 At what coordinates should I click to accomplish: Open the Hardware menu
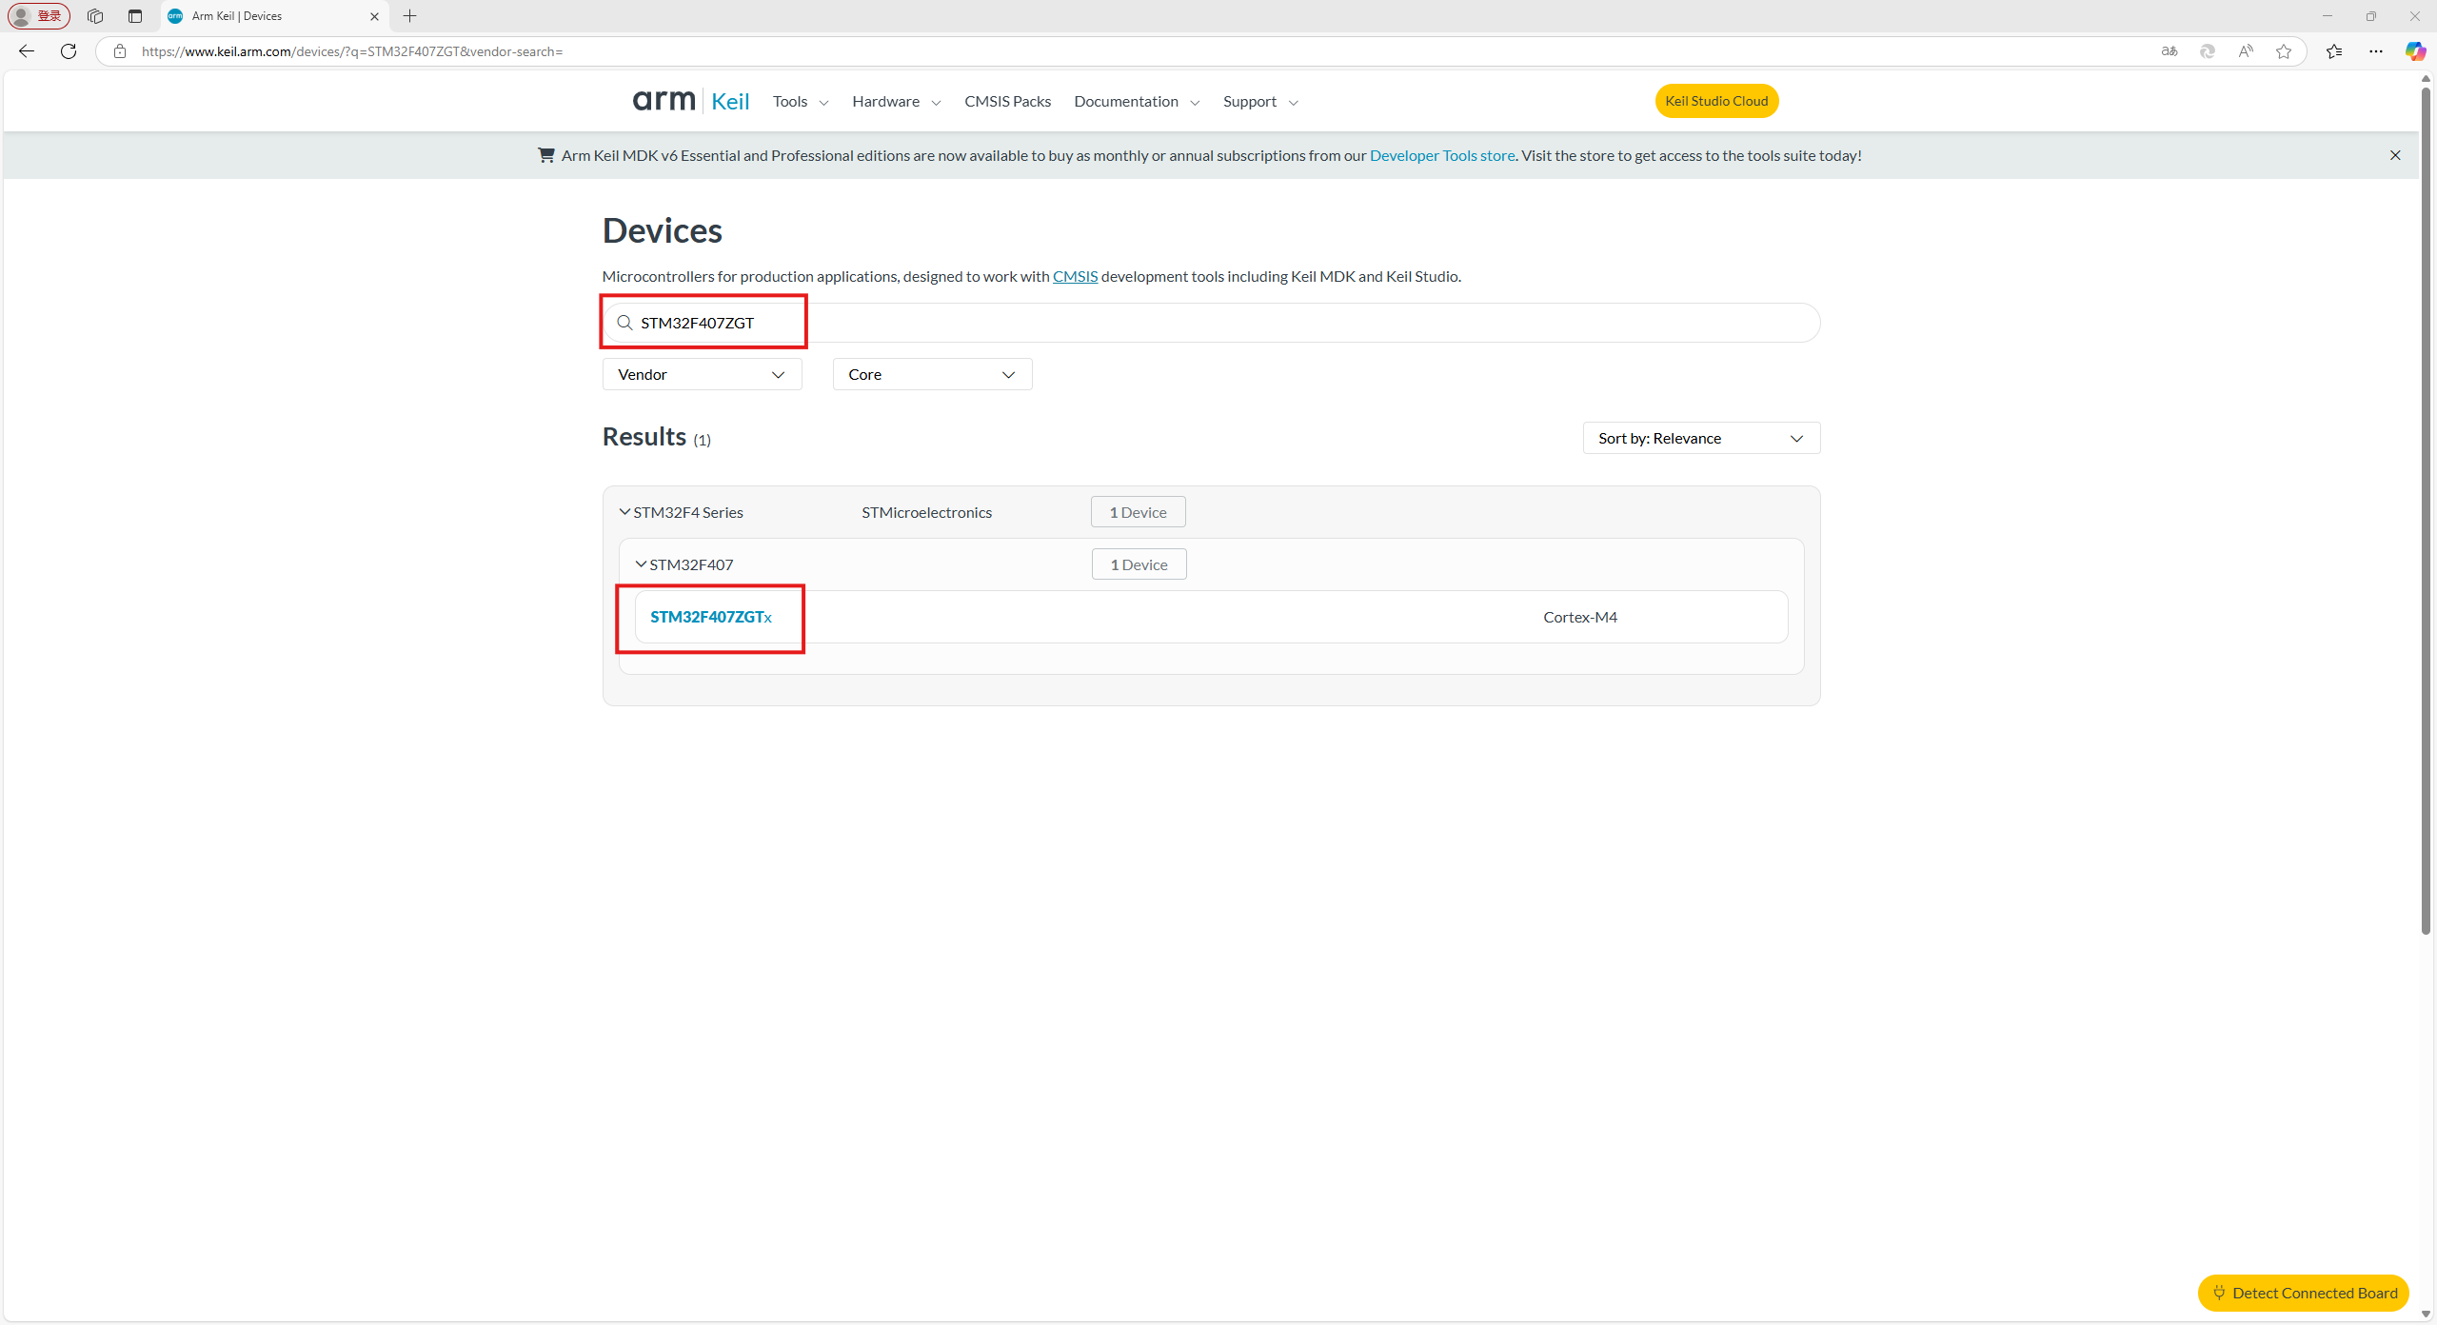896,102
